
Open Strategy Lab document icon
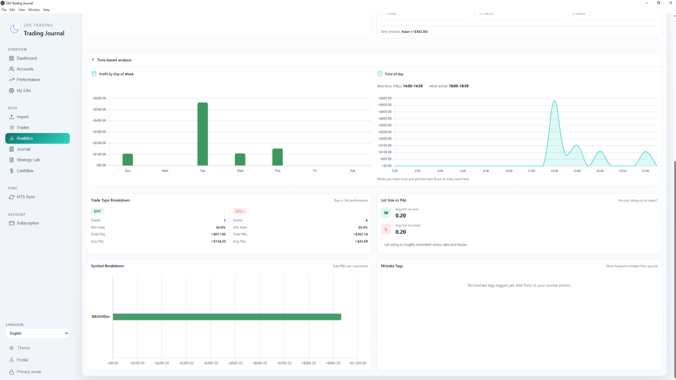click(12, 160)
